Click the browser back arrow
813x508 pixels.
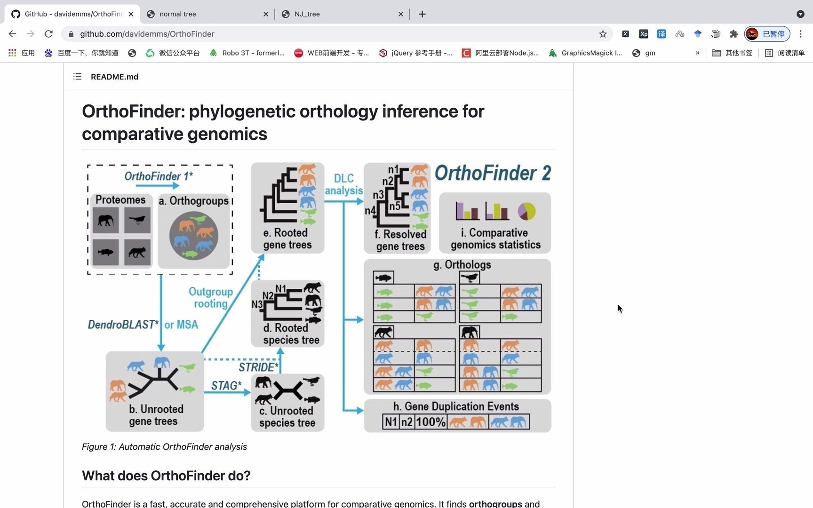(12, 34)
